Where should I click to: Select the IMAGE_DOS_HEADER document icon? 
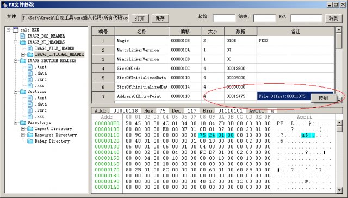[23, 36]
